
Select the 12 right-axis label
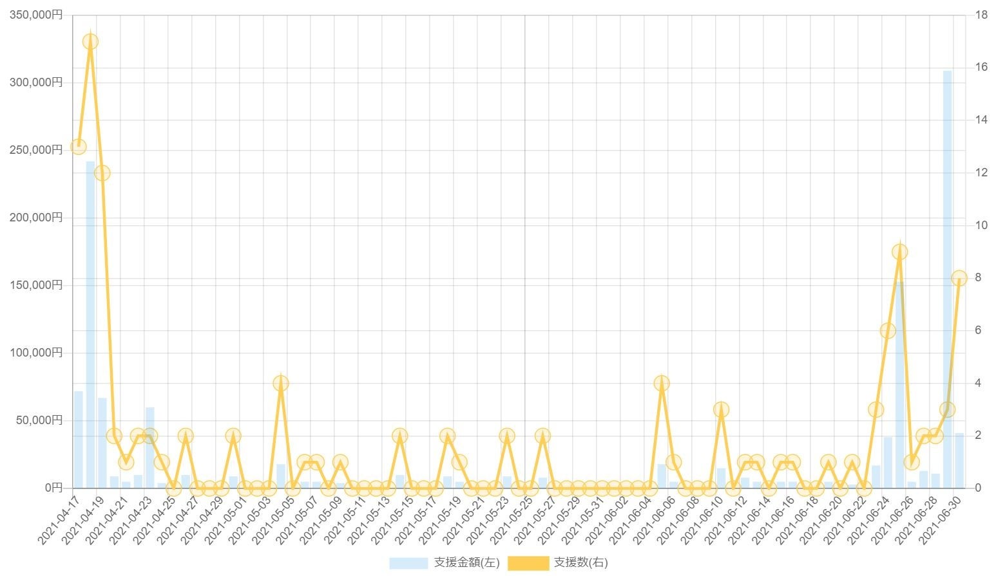[981, 172]
